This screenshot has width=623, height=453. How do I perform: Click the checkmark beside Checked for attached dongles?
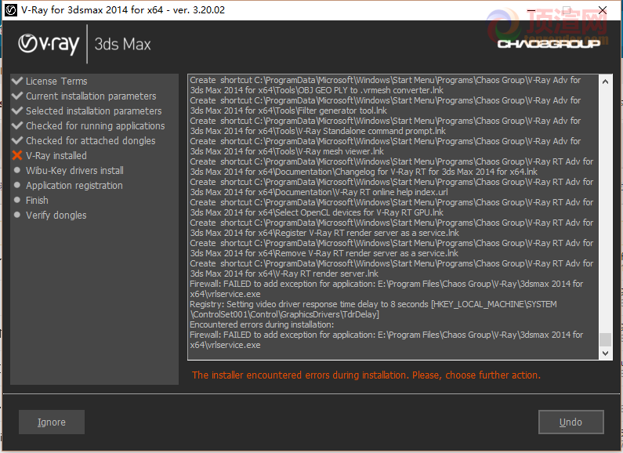17,140
